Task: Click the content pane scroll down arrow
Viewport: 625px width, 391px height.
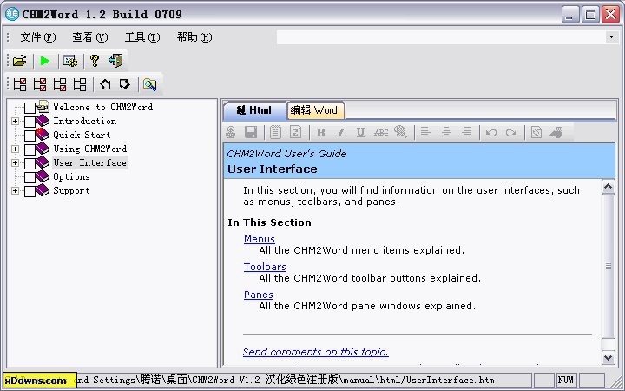Action: (608, 357)
